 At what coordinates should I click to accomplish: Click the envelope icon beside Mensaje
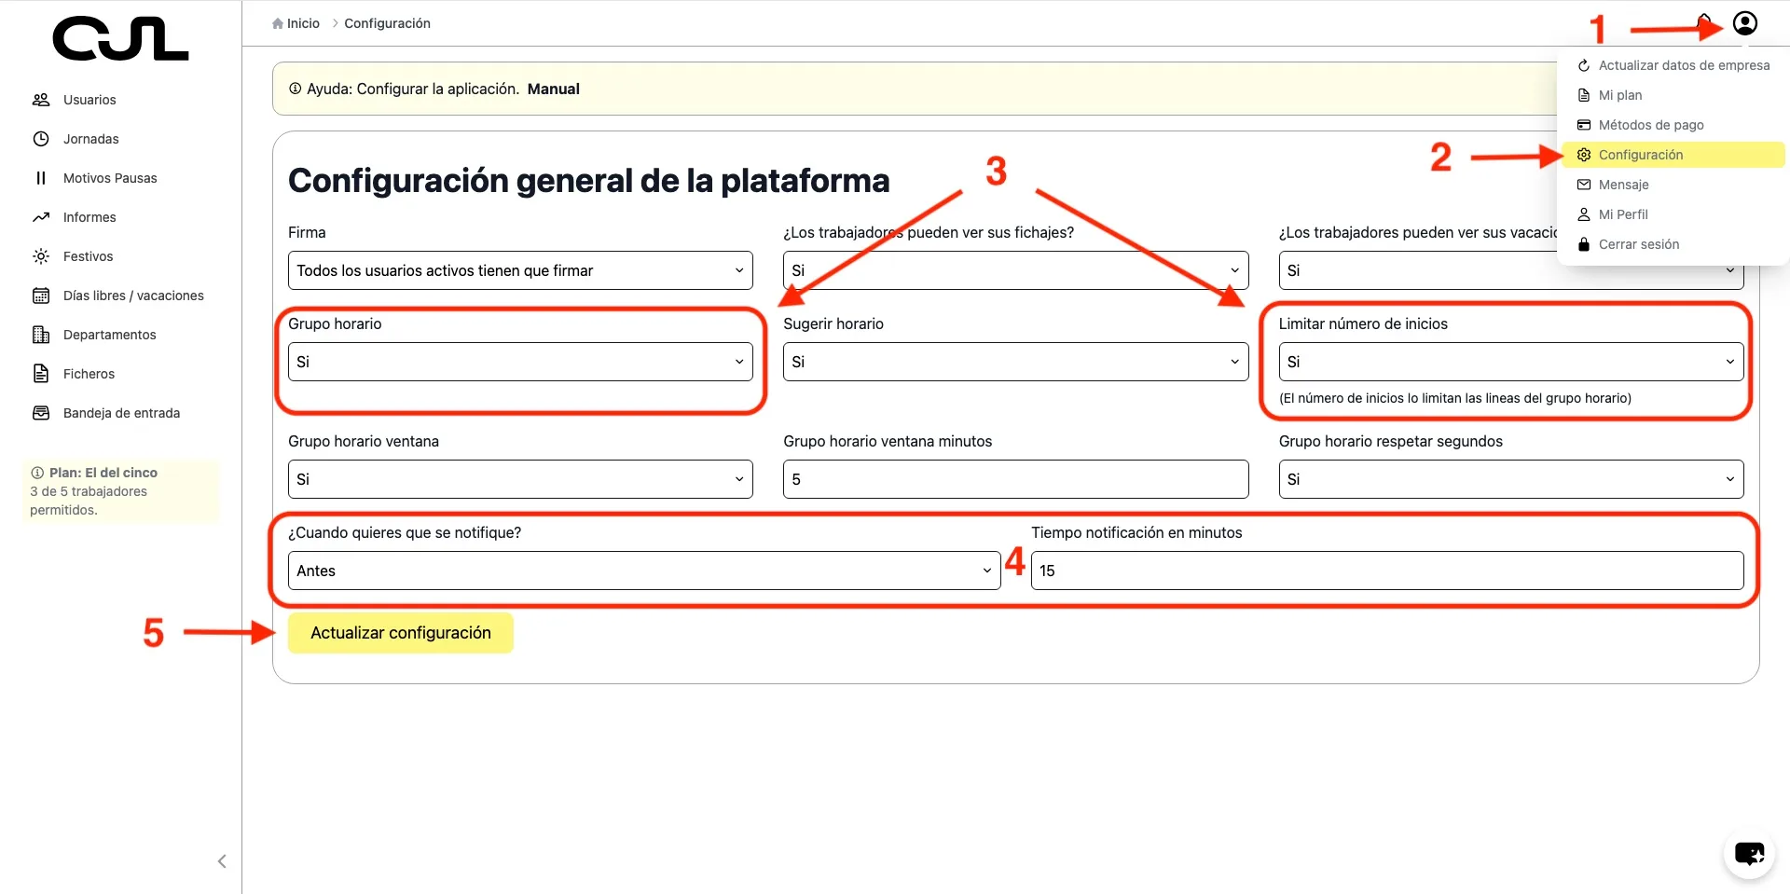click(x=1584, y=185)
